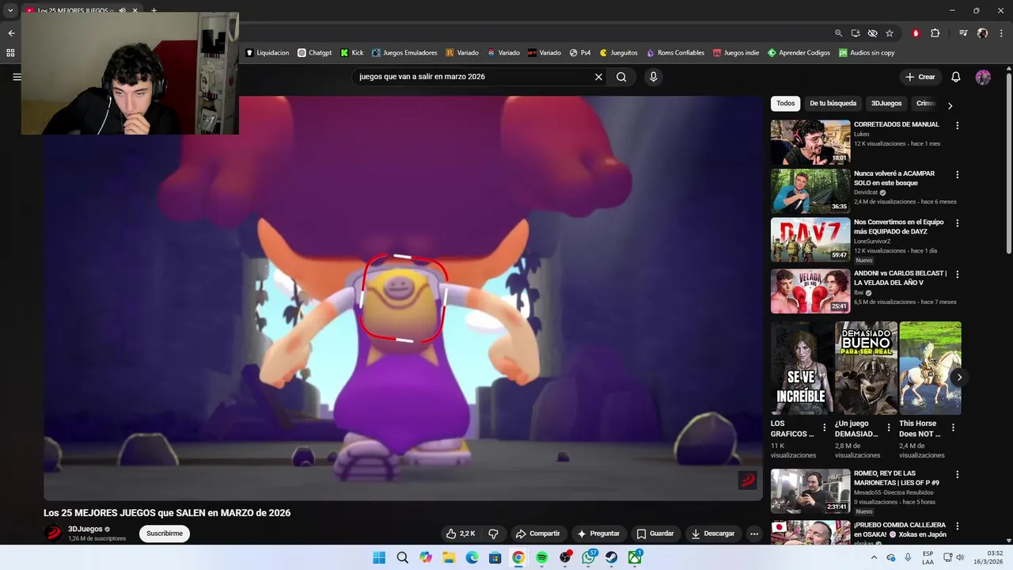The height and width of the screenshot is (570, 1013).
Task: Open the Roms Confiables bookmark
Action: [675, 53]
